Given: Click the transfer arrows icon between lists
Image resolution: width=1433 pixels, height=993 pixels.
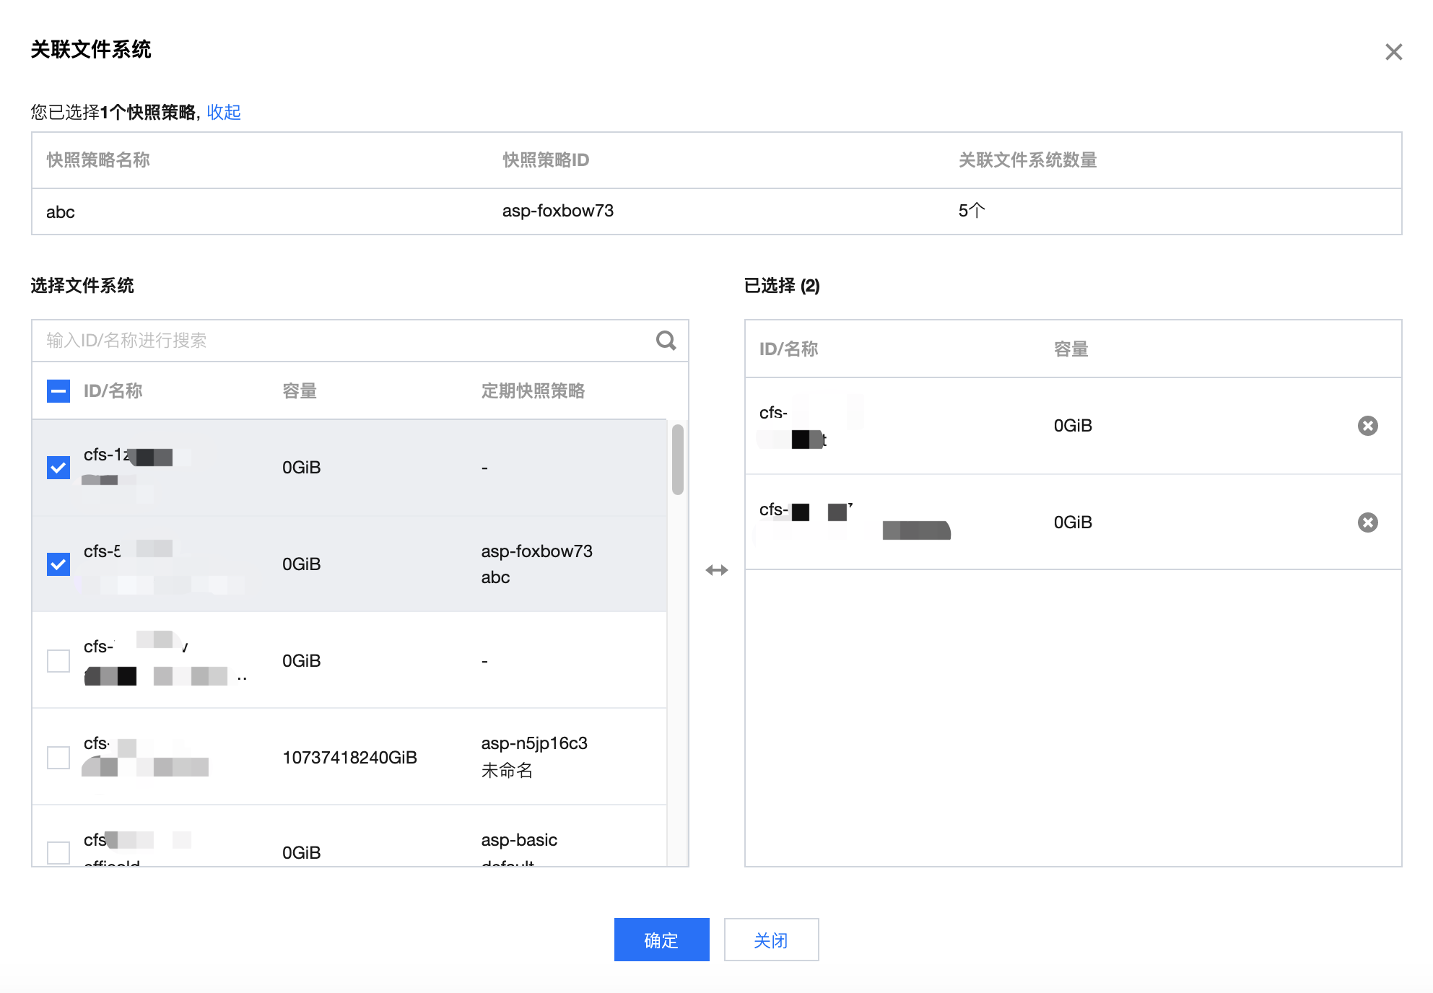Looking at the screenshot, I should coord(716,570).
